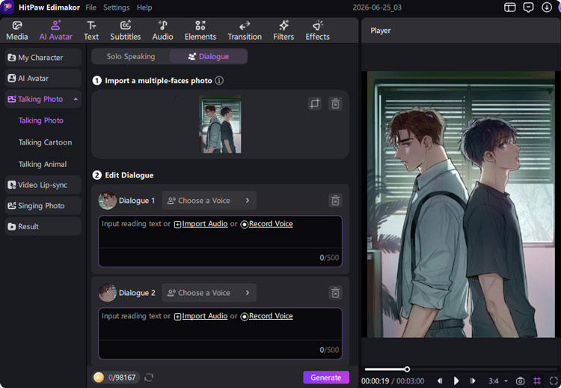The image size is (561, 388).
Task: Click Dialogue 2 reading text field
Action: [x=220, y=333]
